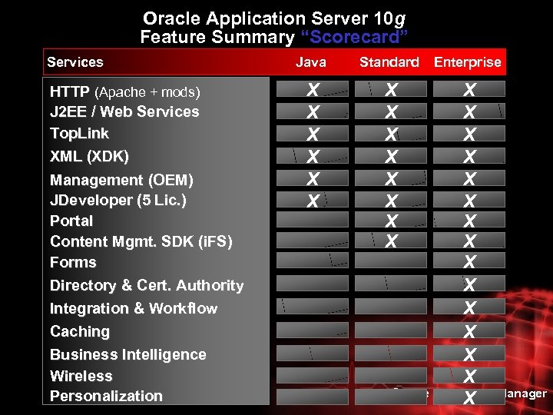Click the X in J2EE row, Java column

[313, 111]
